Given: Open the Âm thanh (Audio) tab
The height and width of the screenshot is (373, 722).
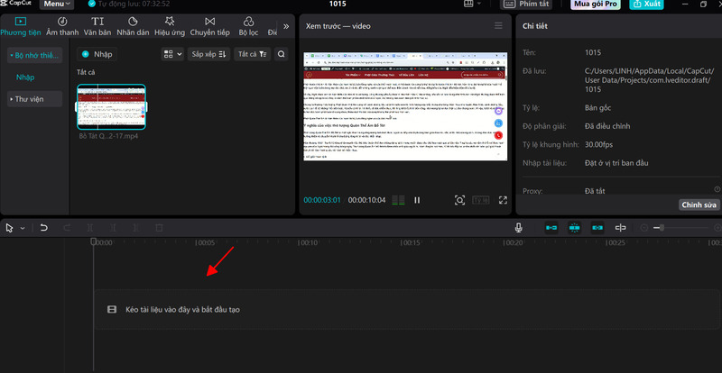Looking at the screenshot, I should pos(62,26).
